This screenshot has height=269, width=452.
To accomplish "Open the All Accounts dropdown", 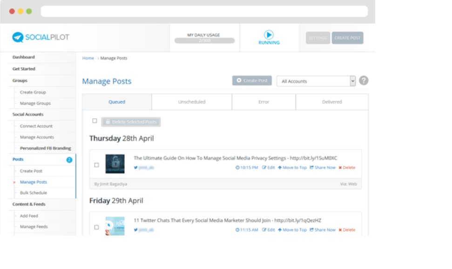I will click(316, 81).
